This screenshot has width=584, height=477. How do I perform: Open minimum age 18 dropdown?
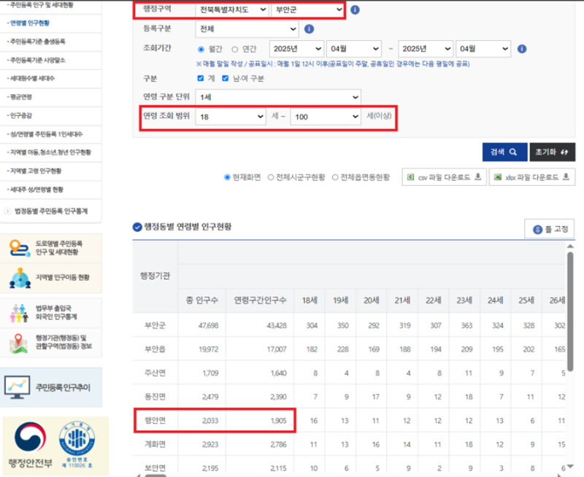[231, 117]
